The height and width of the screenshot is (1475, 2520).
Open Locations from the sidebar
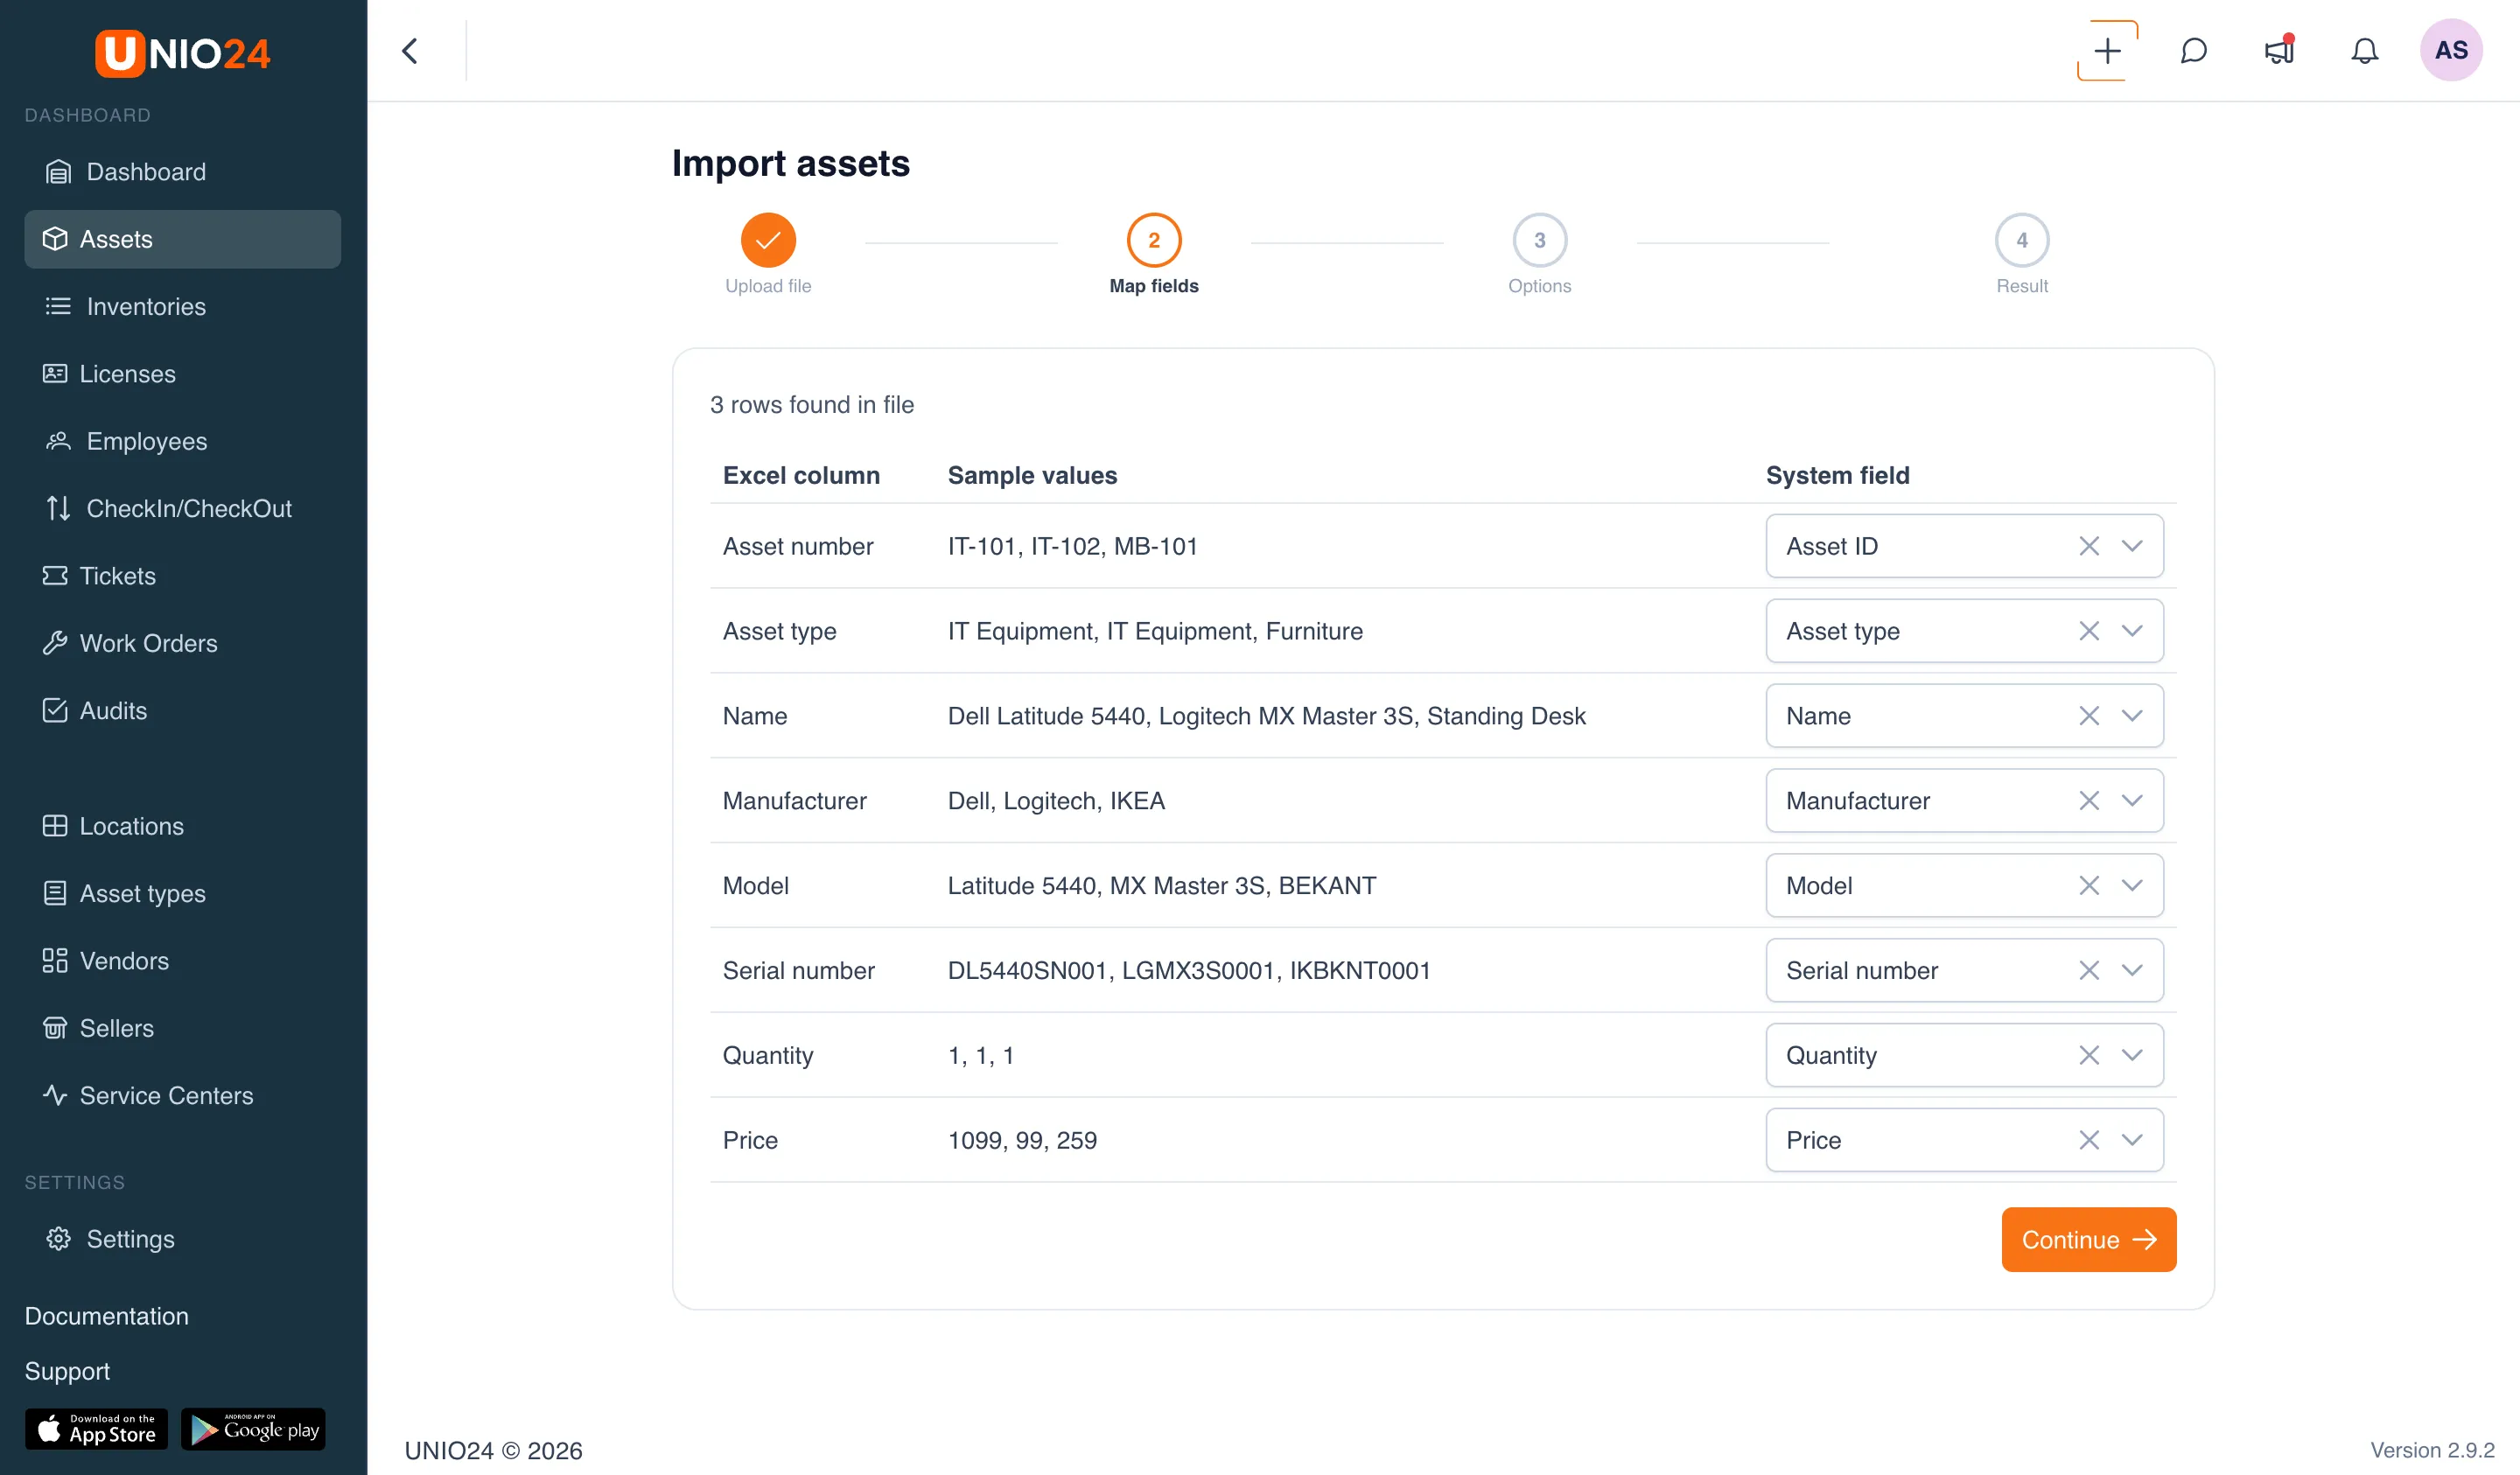(183, 826)
